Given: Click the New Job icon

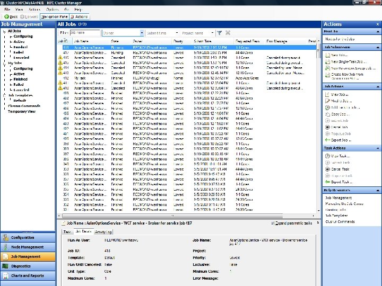Looking at the screenshot, I should [x=328, y=55].
